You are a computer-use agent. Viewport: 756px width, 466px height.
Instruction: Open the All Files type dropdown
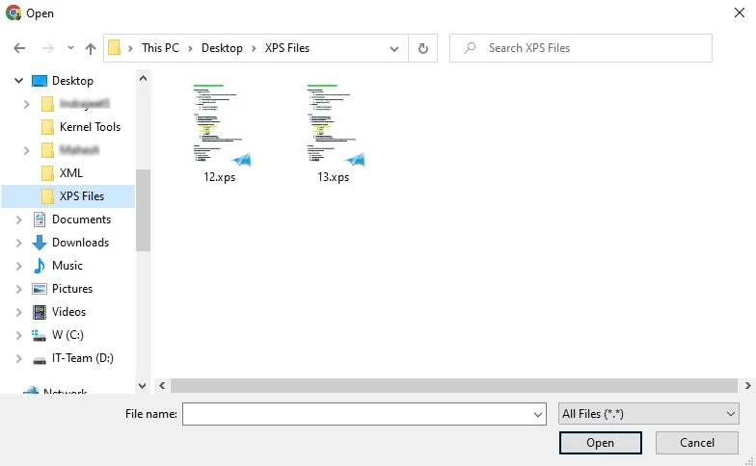[x=648, y=414]
